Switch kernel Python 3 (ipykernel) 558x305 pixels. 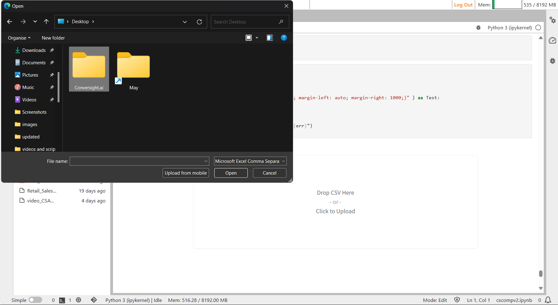tap(510, 28)
